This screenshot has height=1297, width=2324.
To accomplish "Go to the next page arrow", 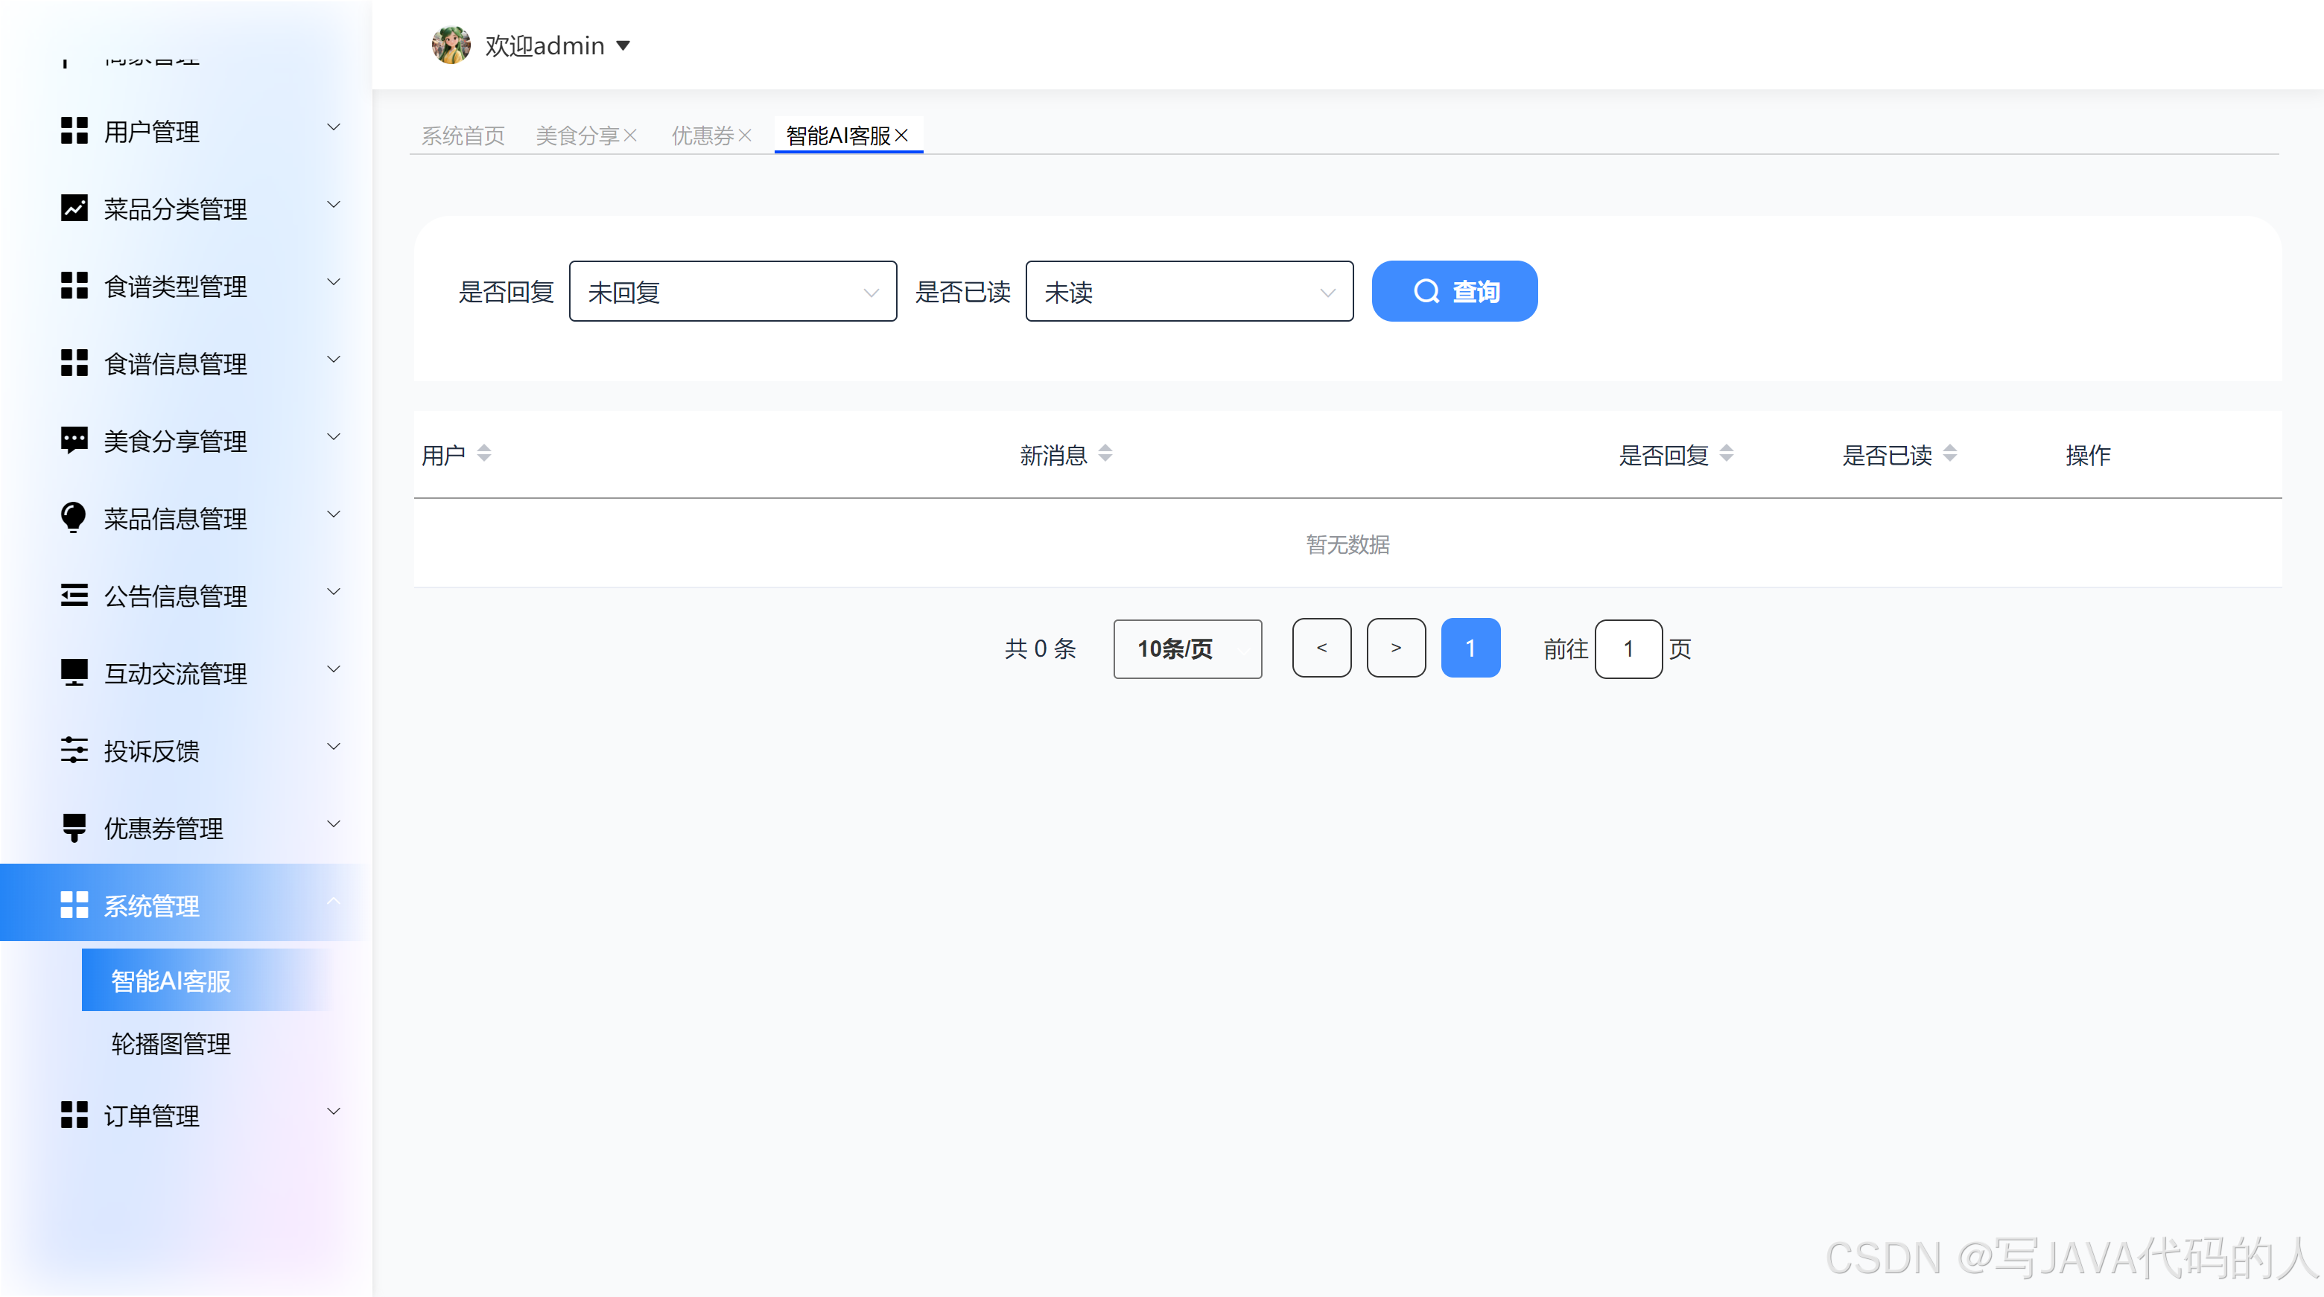I will tap(1397, 648).
